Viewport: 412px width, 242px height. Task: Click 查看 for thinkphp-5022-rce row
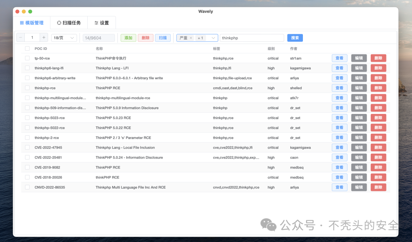pyautogui.click(x=340, y=128)
